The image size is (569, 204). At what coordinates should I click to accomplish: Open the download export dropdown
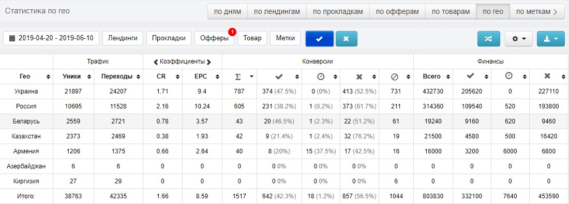550,38
